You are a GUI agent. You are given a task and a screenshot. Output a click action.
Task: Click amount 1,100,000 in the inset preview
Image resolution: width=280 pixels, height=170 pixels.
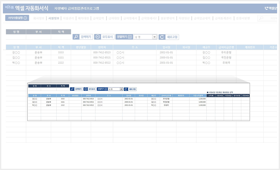(x=202, y=105)
